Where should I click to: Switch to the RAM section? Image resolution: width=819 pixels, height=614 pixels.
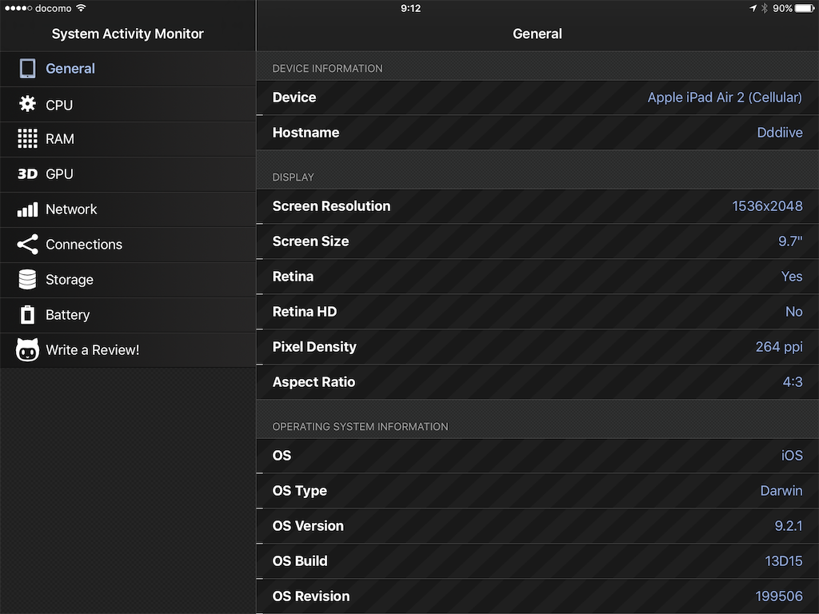tap(127, 139)
